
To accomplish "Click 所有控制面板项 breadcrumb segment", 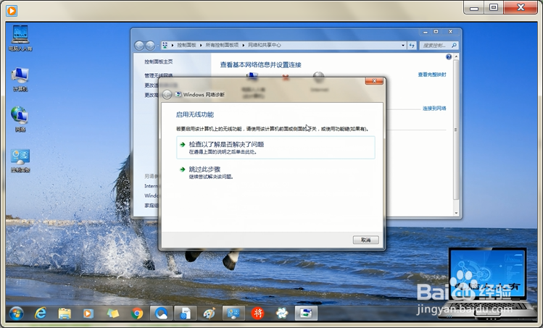I will point(222,46).
